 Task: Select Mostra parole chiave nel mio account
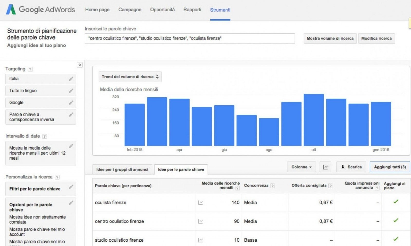[37, 232]
